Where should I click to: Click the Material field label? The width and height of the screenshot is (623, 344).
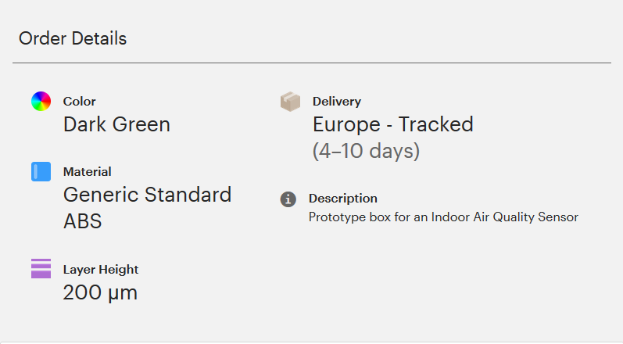click(87, 172)
